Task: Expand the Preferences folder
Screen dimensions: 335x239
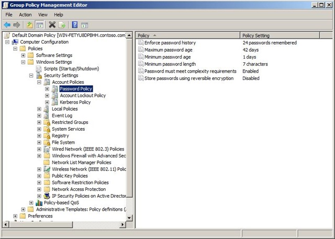Action: (15, 216)
